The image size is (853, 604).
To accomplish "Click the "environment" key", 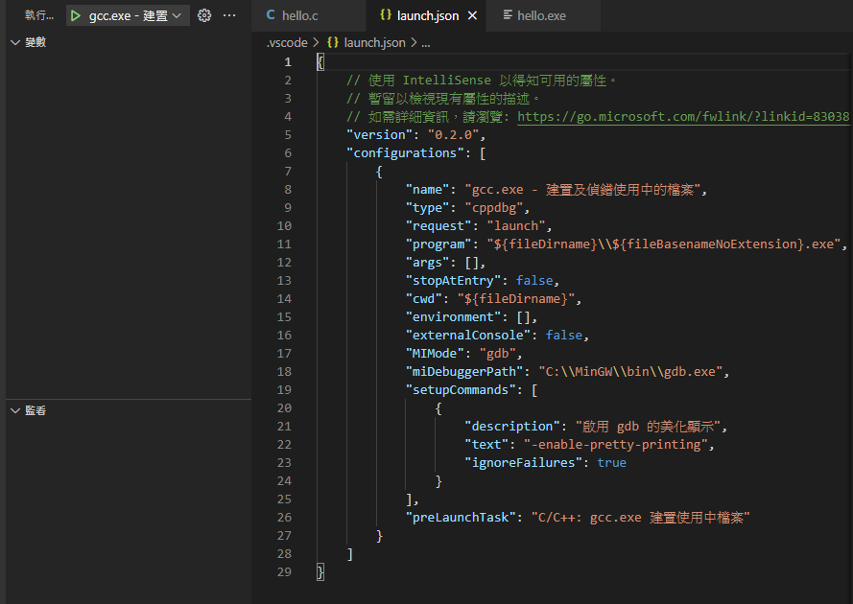I will pyautogui.click(x=453, y=317).
